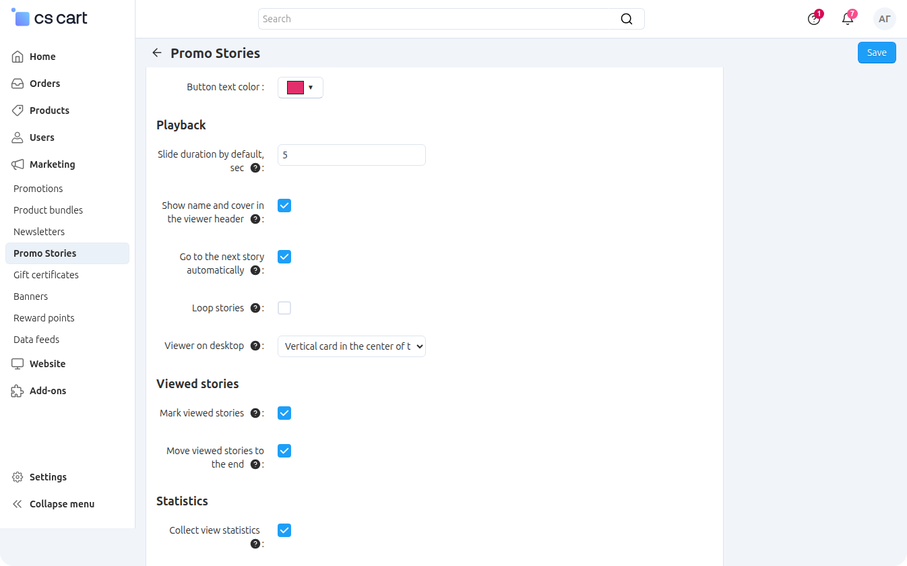
Task: Click the Home house icon
Action: tap(18, 57)
